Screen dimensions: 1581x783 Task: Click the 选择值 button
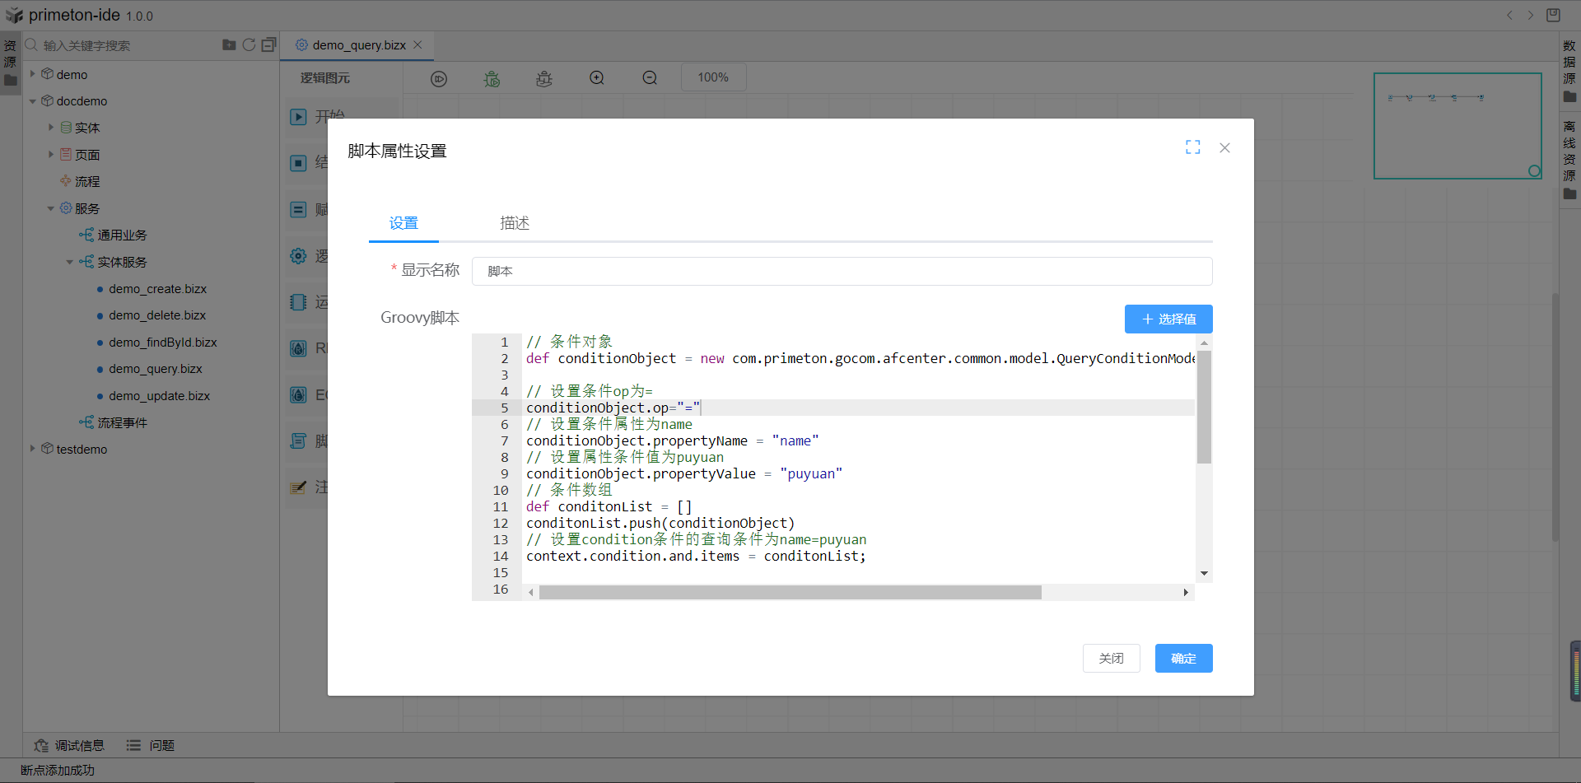click(1168, 319)
